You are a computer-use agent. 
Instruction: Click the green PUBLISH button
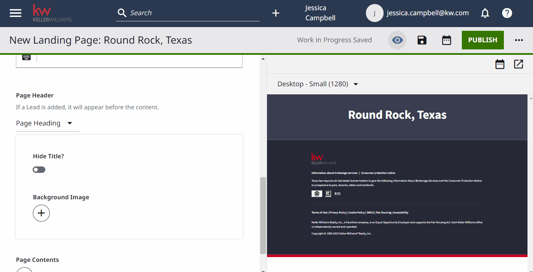coord(483,40)
